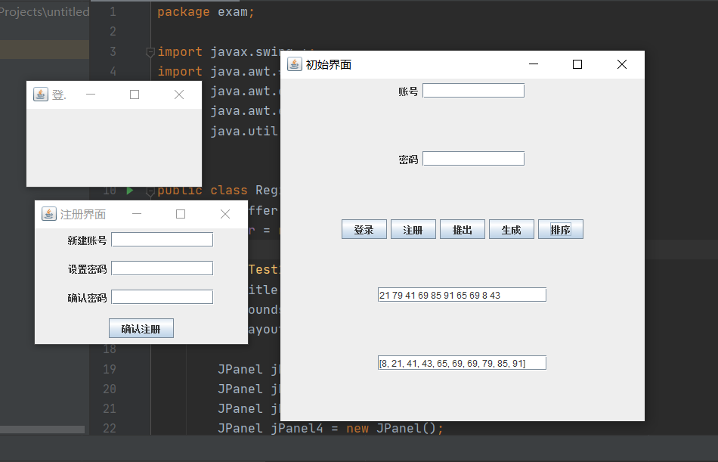
Task: Click the 推出 exit button
Action: [x=462, y=228]
